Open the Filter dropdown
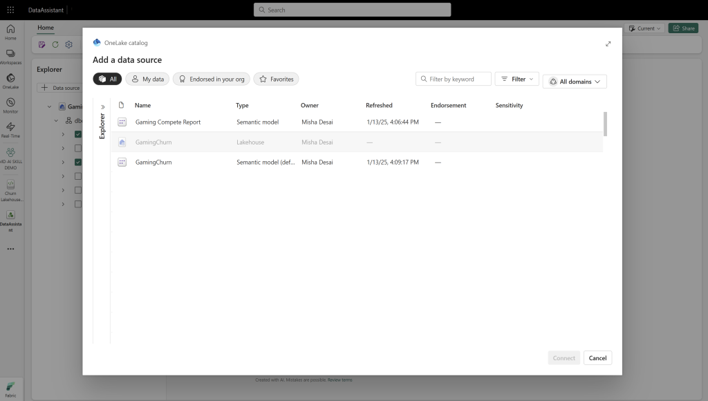 click(x=517, y=79)
